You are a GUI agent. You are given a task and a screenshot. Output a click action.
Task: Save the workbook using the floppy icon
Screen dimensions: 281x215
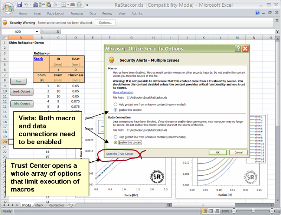20,5
